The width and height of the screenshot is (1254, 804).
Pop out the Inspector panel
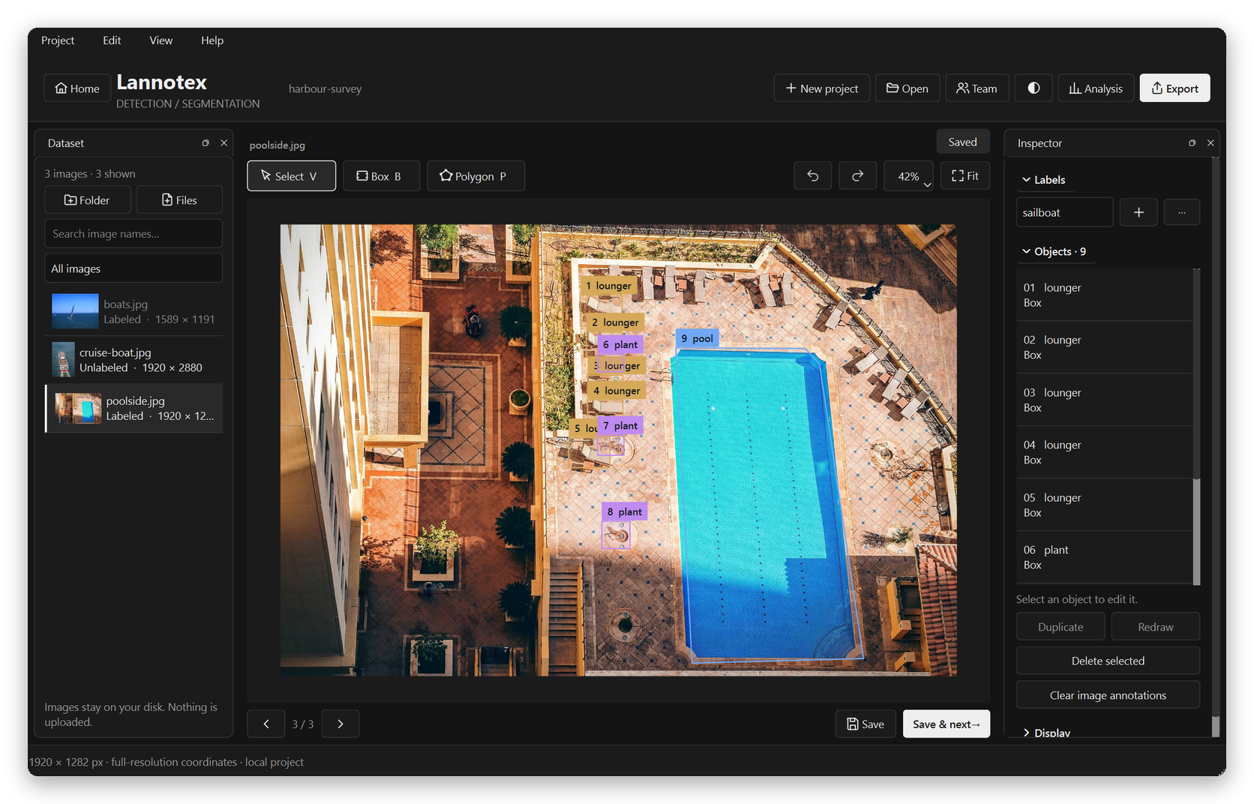coord(1192,142)
